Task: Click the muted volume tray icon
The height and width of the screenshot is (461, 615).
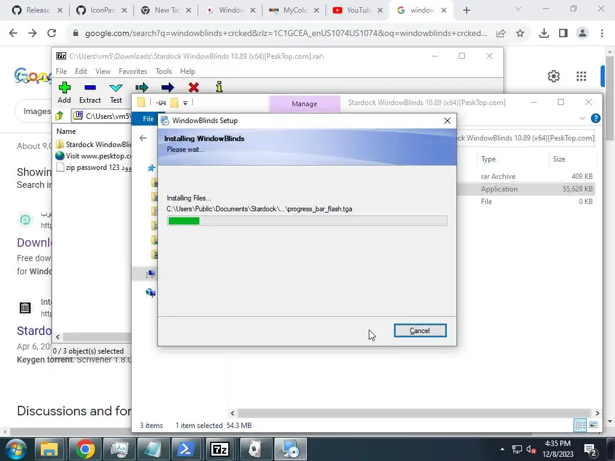Action: [532, 449]
